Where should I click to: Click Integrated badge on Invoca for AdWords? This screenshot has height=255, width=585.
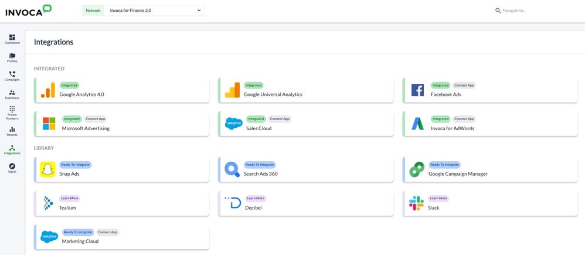[x=441, y=119]
